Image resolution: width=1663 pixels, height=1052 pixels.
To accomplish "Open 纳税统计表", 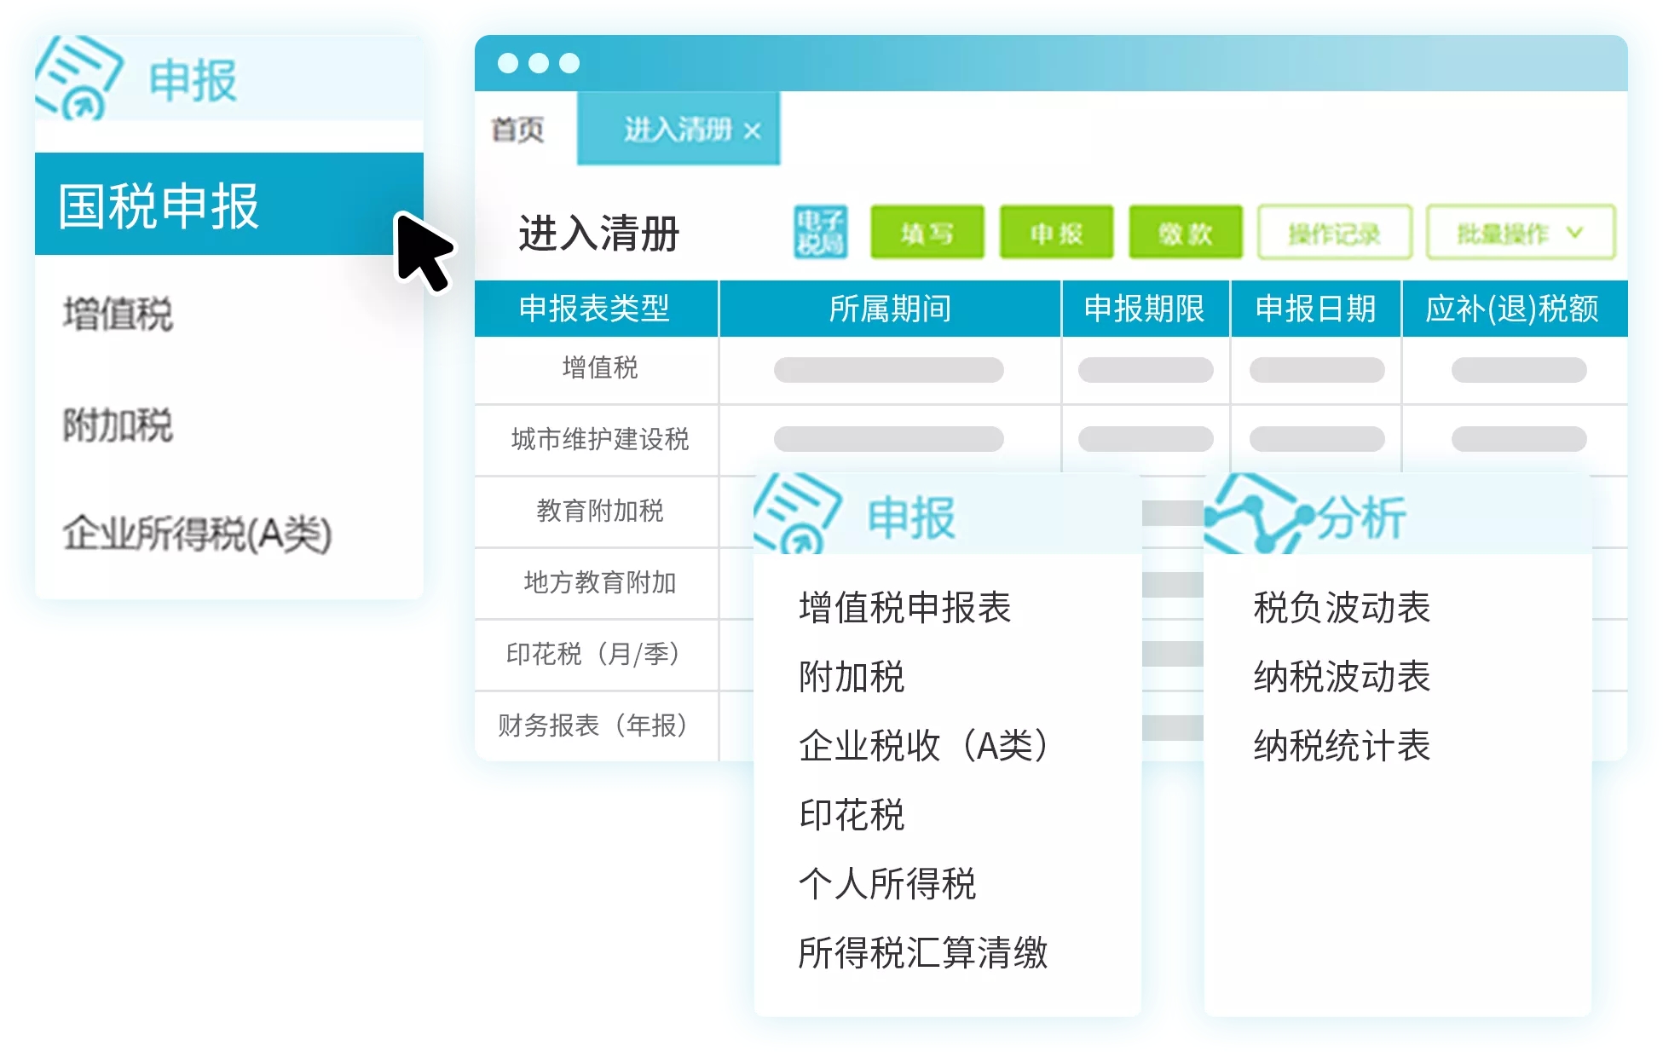I will pos(1342,746).
